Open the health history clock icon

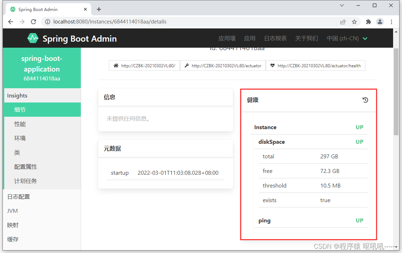tap(365, 100)
